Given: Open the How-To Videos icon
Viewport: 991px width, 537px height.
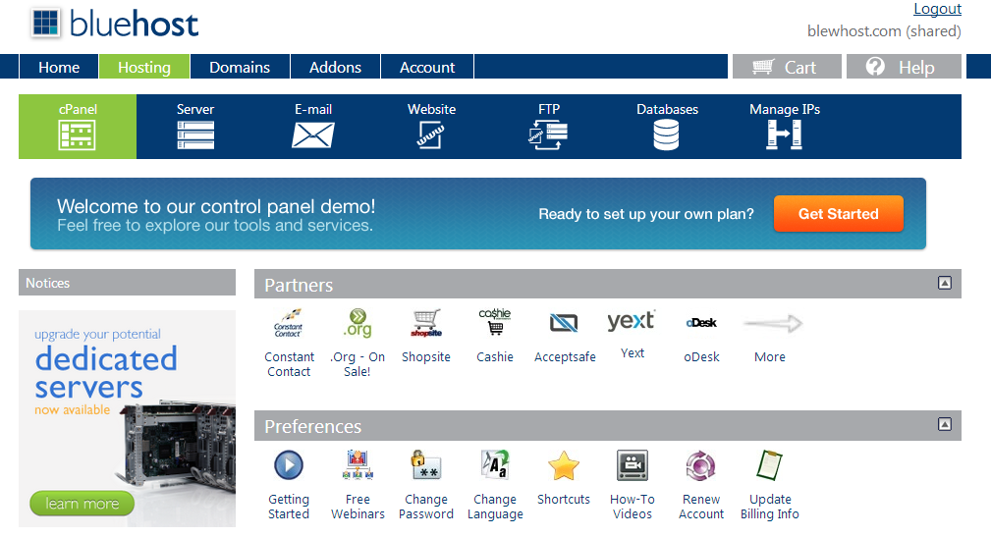Looking at the screenshot, I should 632,465.
